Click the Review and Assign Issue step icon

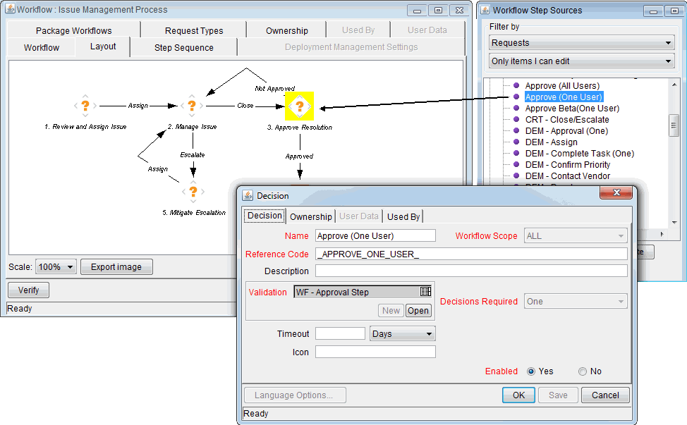[x=85, y=106]
